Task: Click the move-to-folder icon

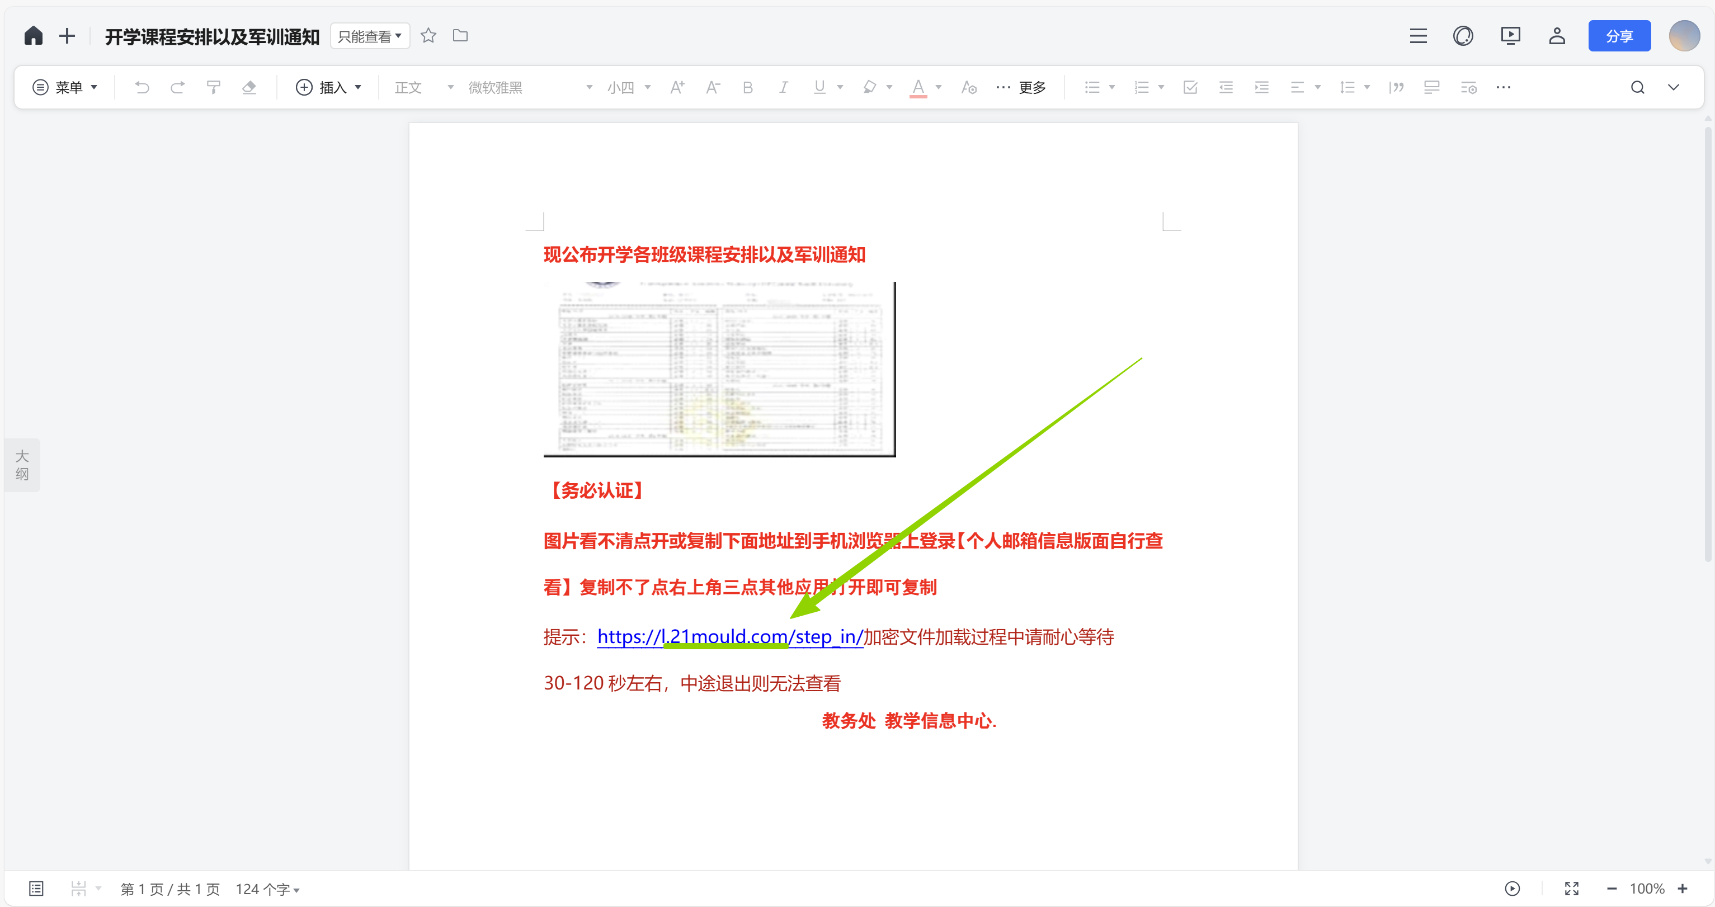Action: tap(460, 36)
